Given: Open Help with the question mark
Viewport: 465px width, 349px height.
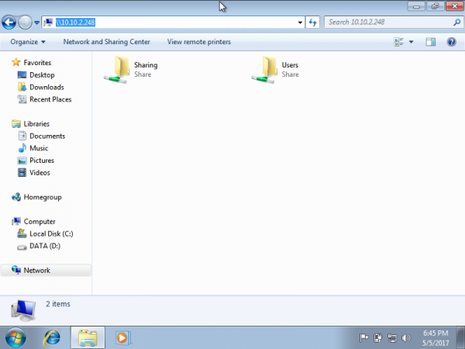Looking at the screenshot, I should coord(451,42).
